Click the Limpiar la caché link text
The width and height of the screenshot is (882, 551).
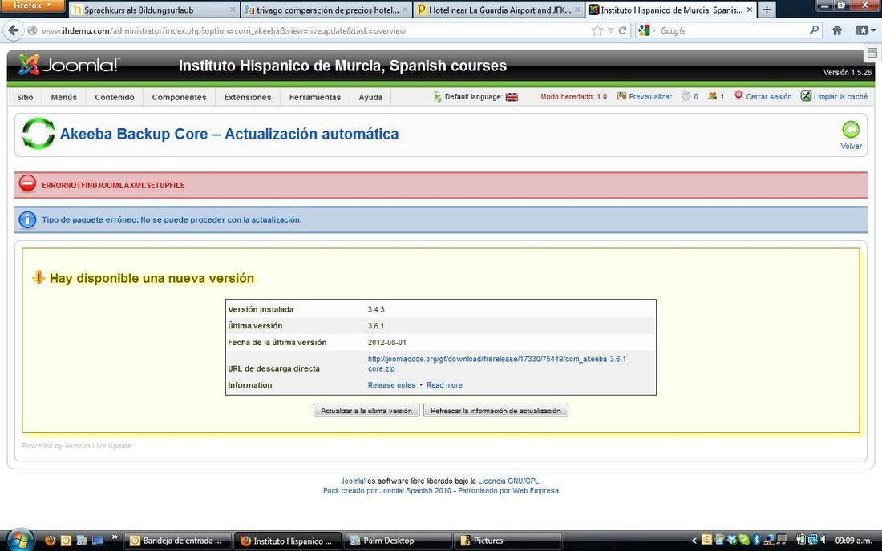pos(840,97)
